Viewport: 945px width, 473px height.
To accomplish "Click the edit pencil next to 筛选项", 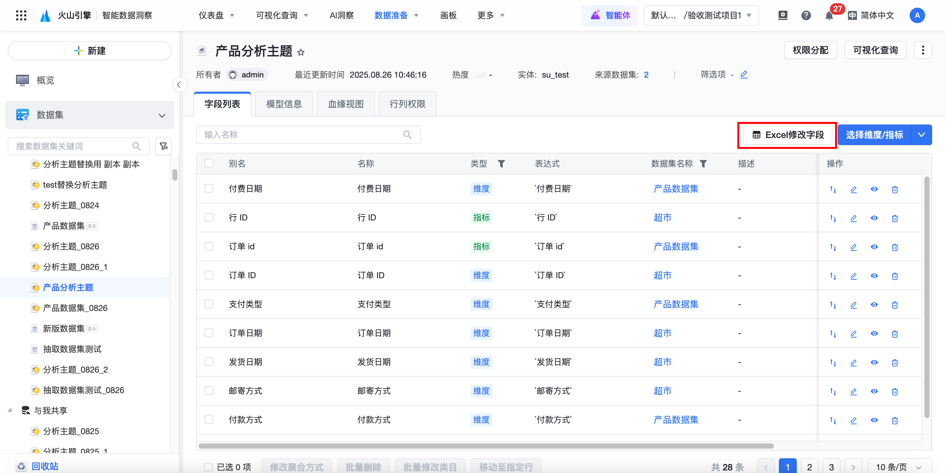I will click(744, 75).
